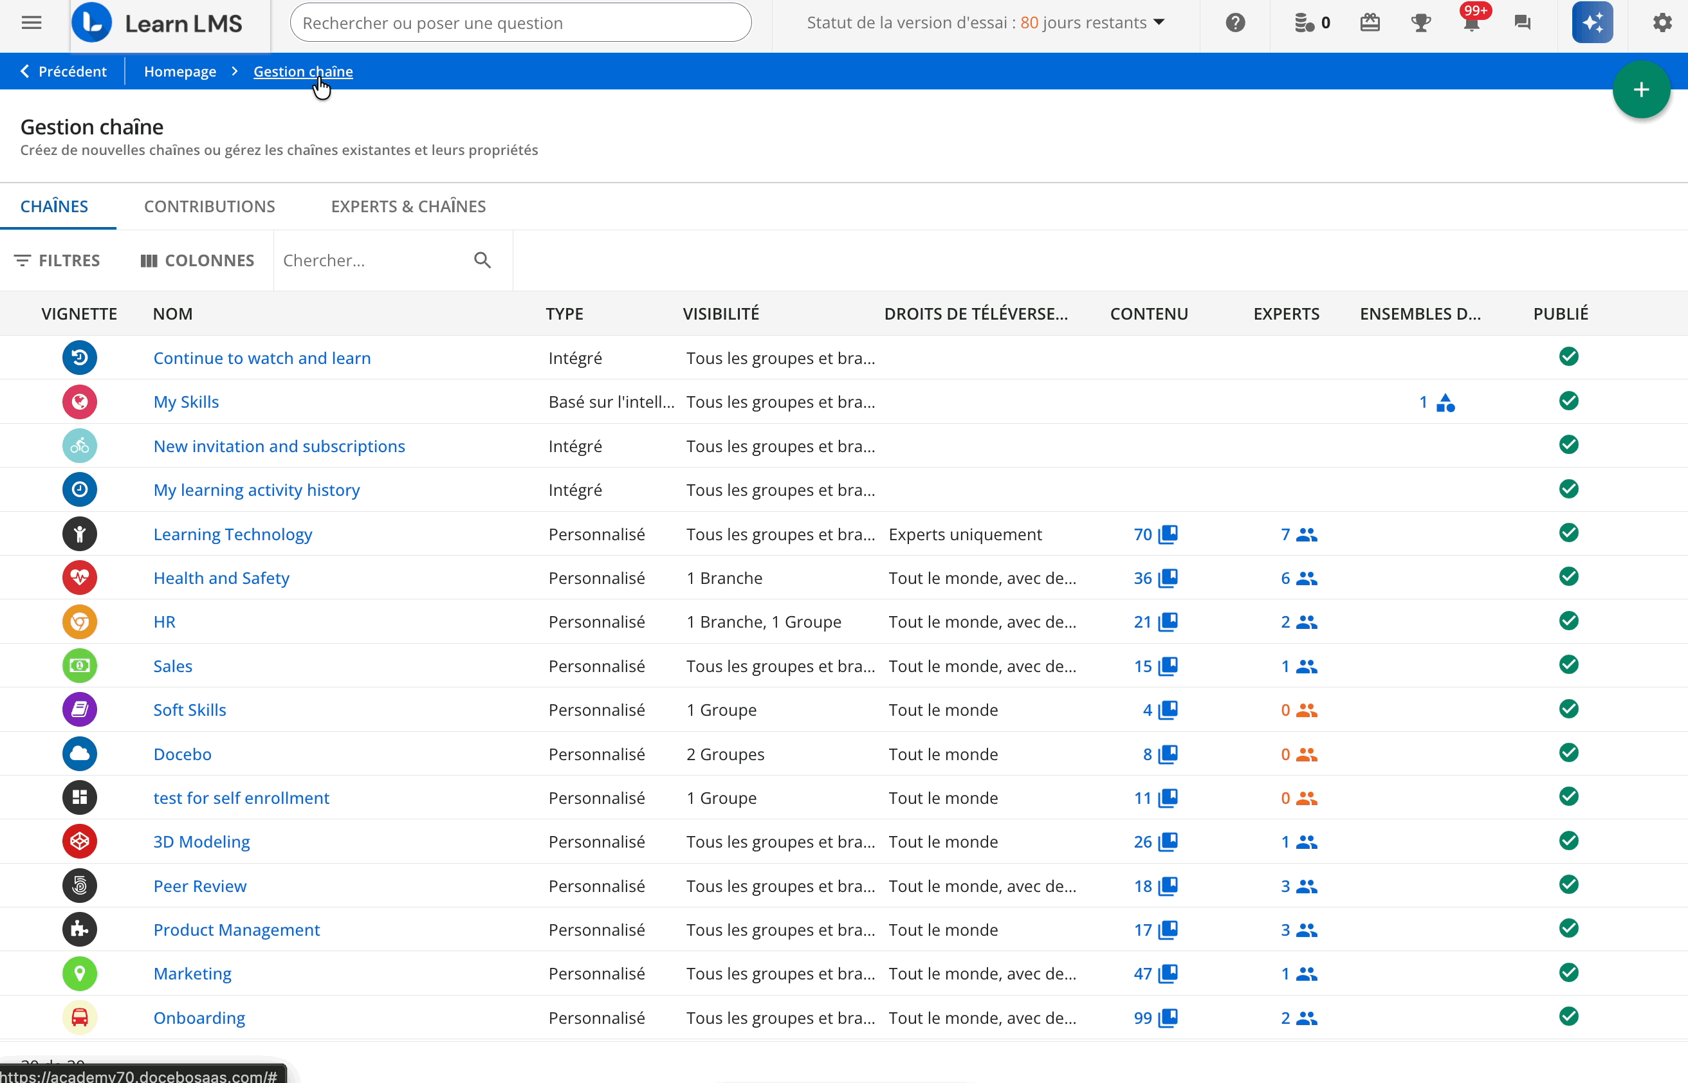Open the Learning Technology channel link
Viewport: 1688px width, 1083px height.
233,534
